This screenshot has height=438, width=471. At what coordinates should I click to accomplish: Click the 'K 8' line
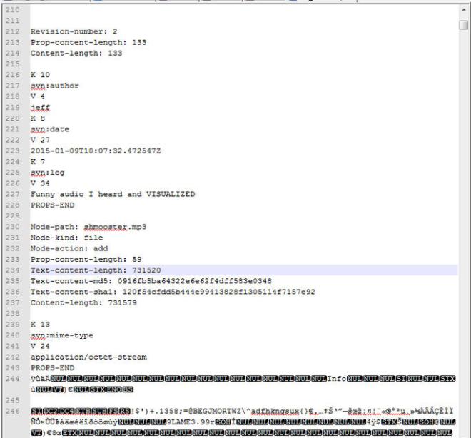click(38, 118)
